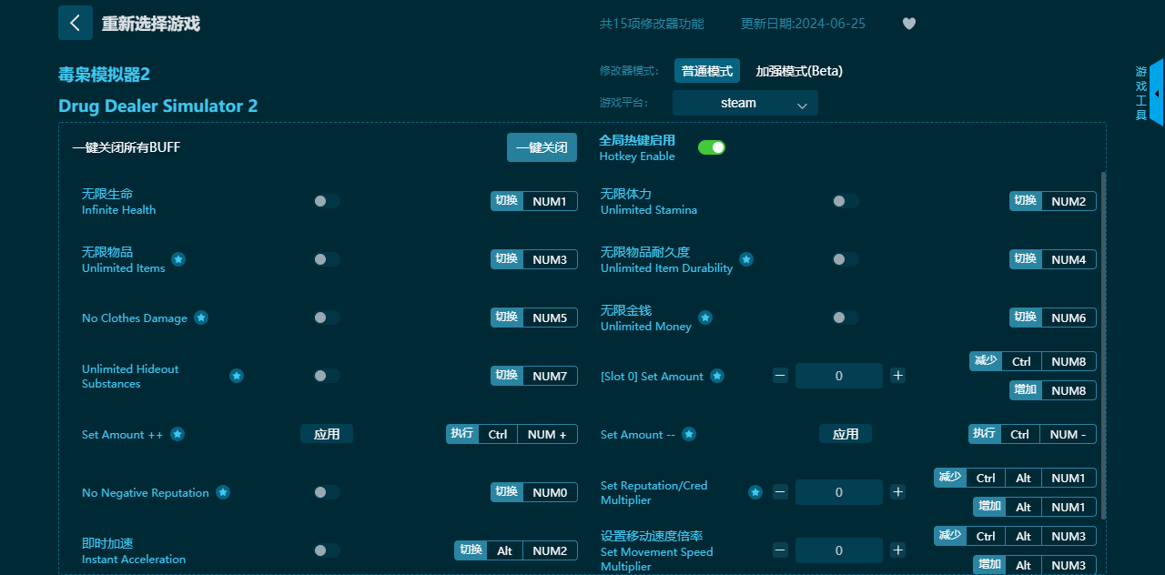Viewport: 1165px width, 575px height.
Task: Click star badge next to Unlimited Item Durability
Action: [746, 259]
